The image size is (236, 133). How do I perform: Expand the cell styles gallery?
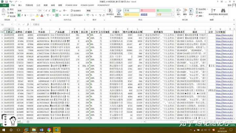coord(173,15)
